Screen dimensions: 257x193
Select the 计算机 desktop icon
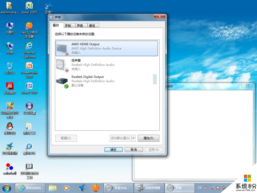pos(10,28)
